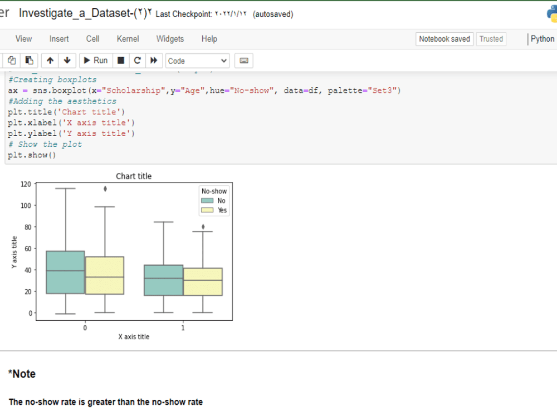The height and width of the screenshot is (417, 557).
Task: Open the cell type dropdown showing Code
Action: 197,60
